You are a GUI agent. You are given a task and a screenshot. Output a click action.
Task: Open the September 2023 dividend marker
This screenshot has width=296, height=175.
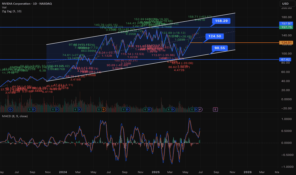pos(33,109)
